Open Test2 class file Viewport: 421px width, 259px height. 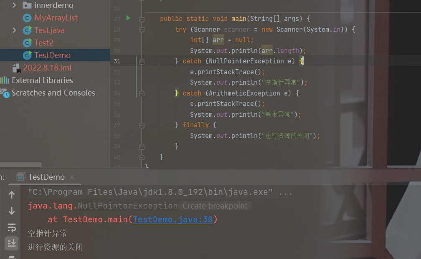coord(44,43)
